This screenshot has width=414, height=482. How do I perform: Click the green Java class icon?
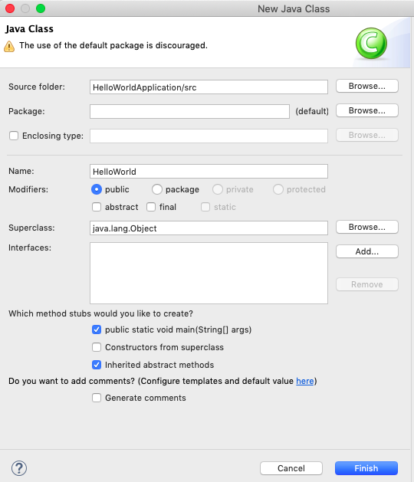(371, 43)
